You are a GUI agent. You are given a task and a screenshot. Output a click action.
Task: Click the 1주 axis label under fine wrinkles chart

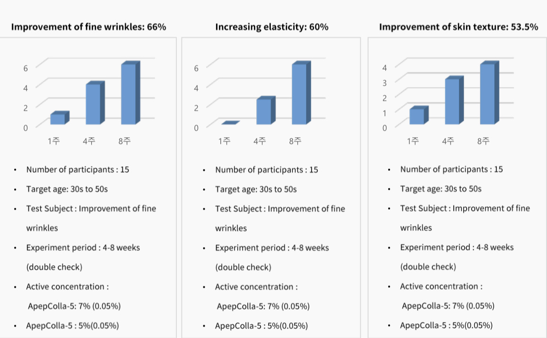54,141
